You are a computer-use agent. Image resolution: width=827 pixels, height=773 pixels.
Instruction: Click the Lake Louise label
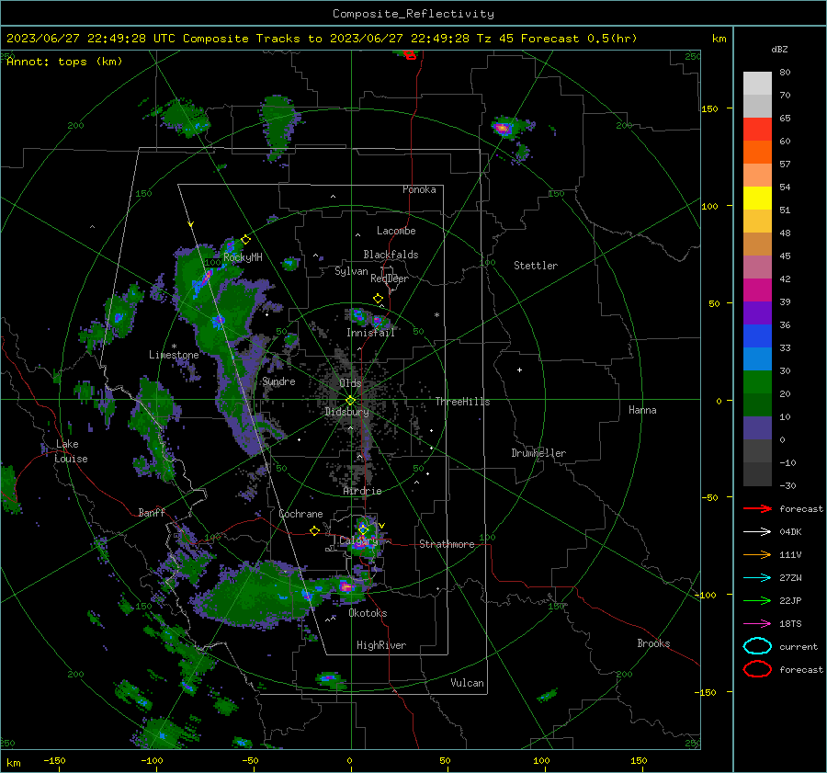(71, 451)
